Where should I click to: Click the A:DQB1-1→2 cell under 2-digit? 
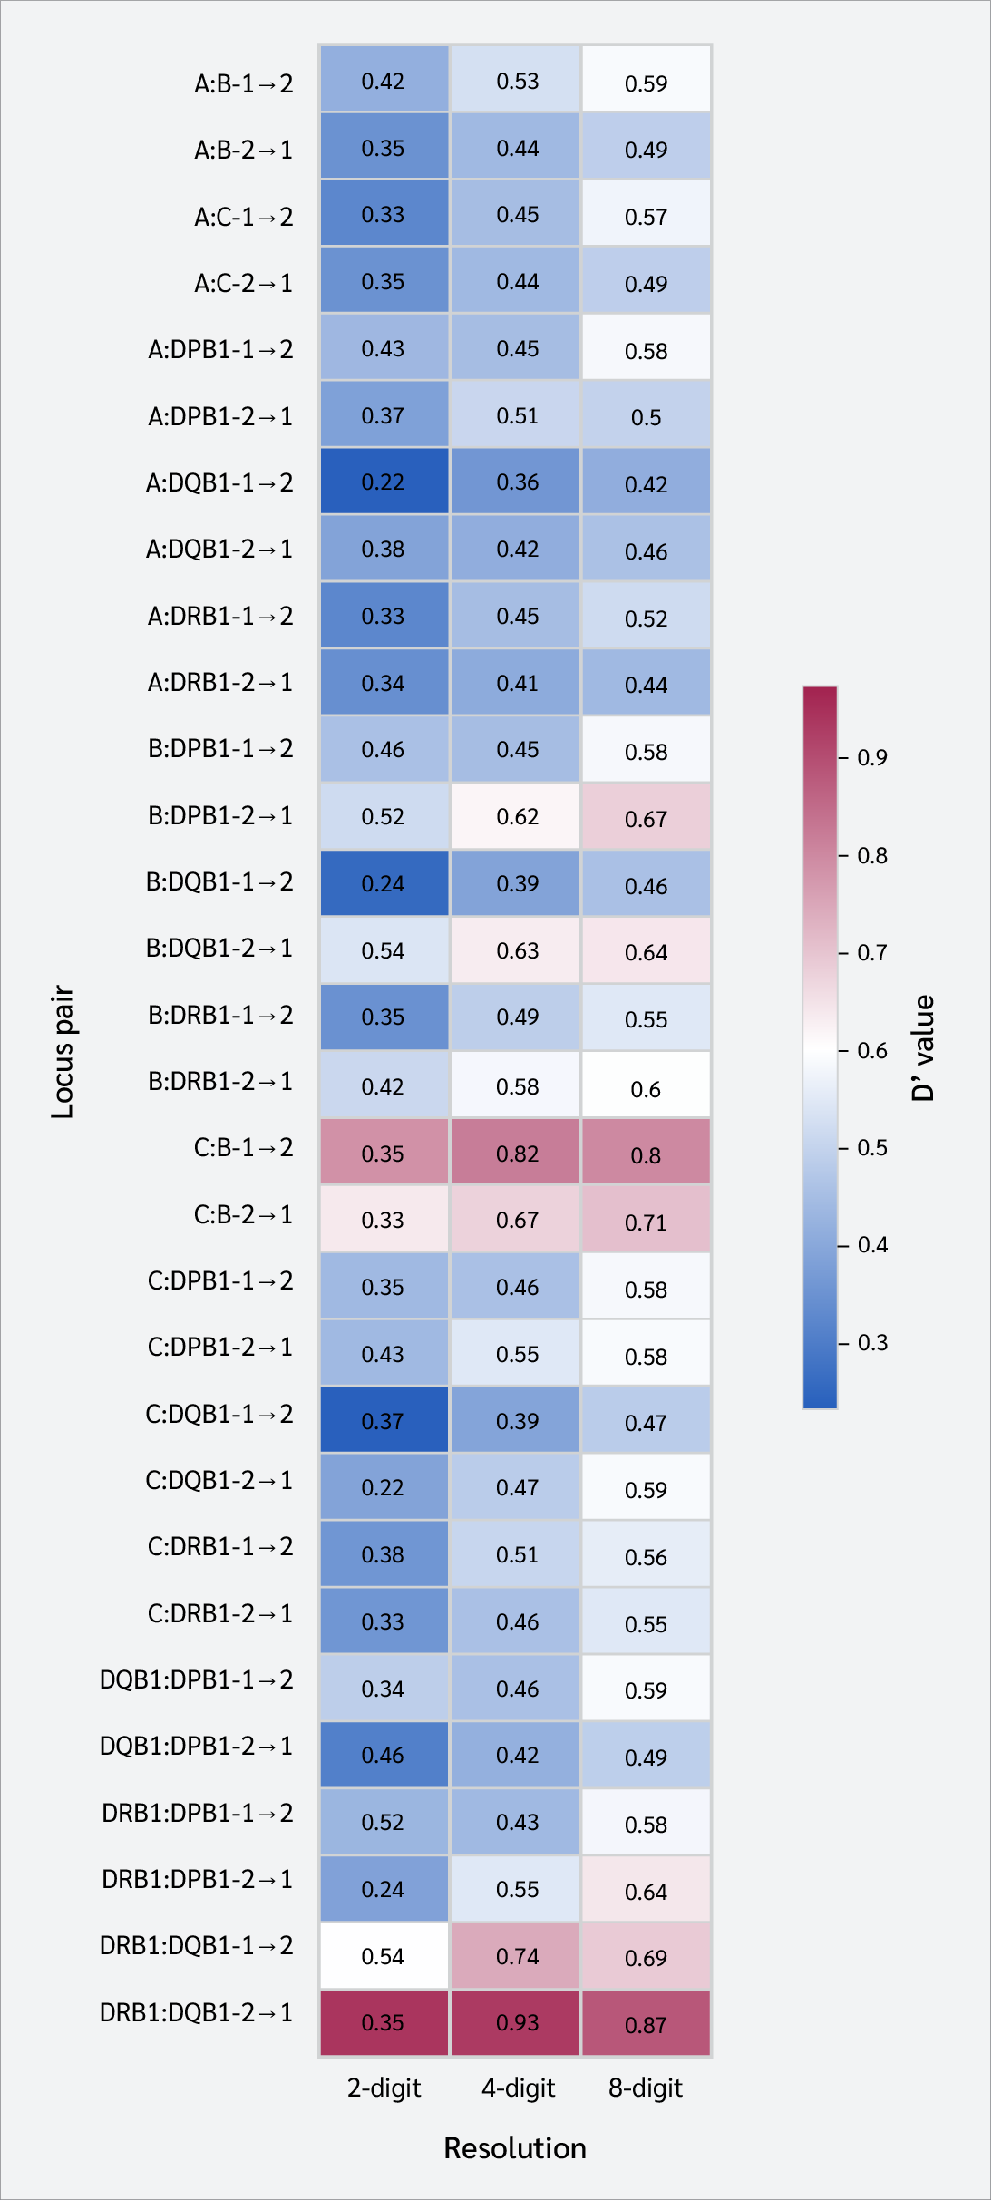coord(384,482)
